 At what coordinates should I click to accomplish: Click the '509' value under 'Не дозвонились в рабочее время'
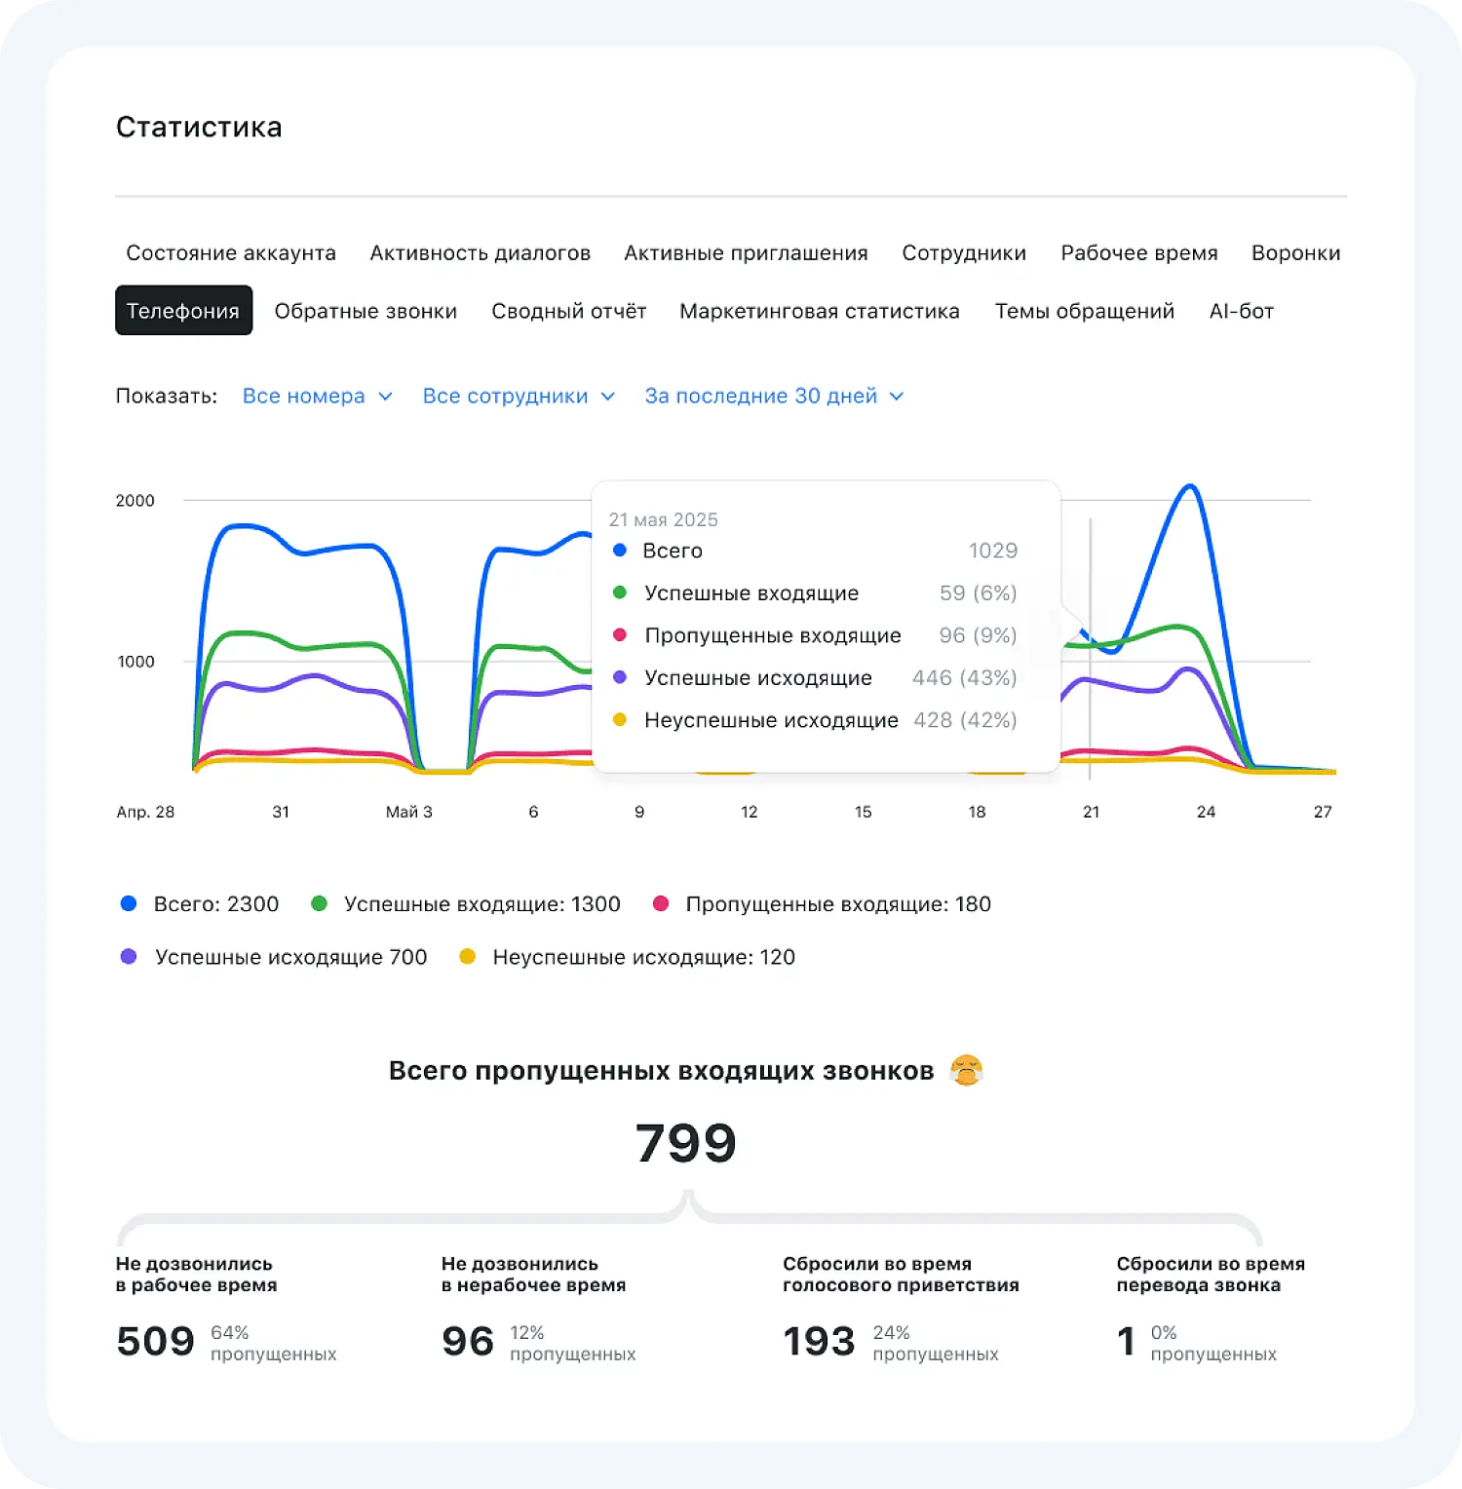(x=154, y=1340)
